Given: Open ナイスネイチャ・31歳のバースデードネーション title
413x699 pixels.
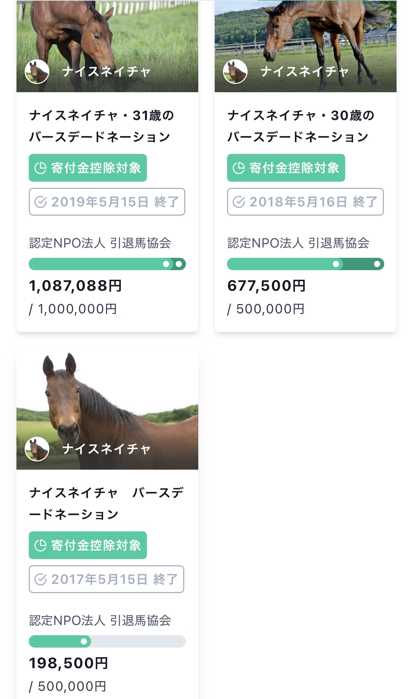Looking at the screenshot, I should (102, 126).
